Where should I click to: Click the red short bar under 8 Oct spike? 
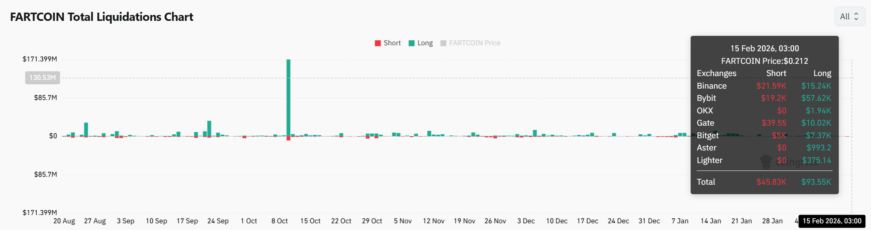click(x=288, y=138)
